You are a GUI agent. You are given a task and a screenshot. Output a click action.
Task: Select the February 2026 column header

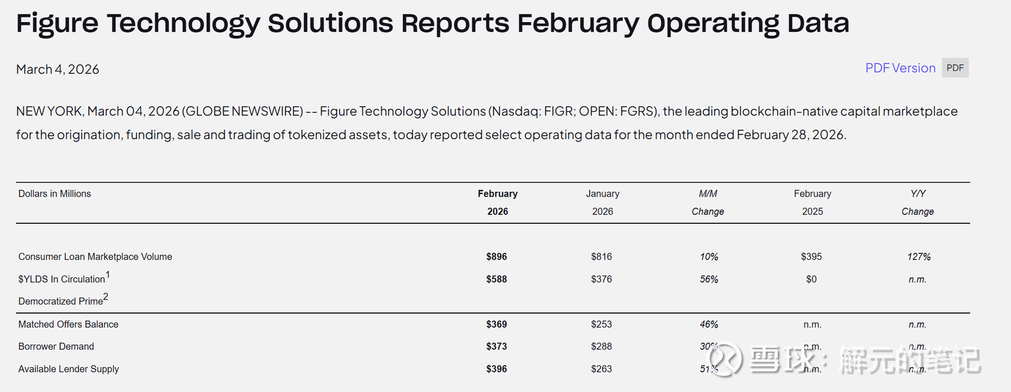pos(497,202)
